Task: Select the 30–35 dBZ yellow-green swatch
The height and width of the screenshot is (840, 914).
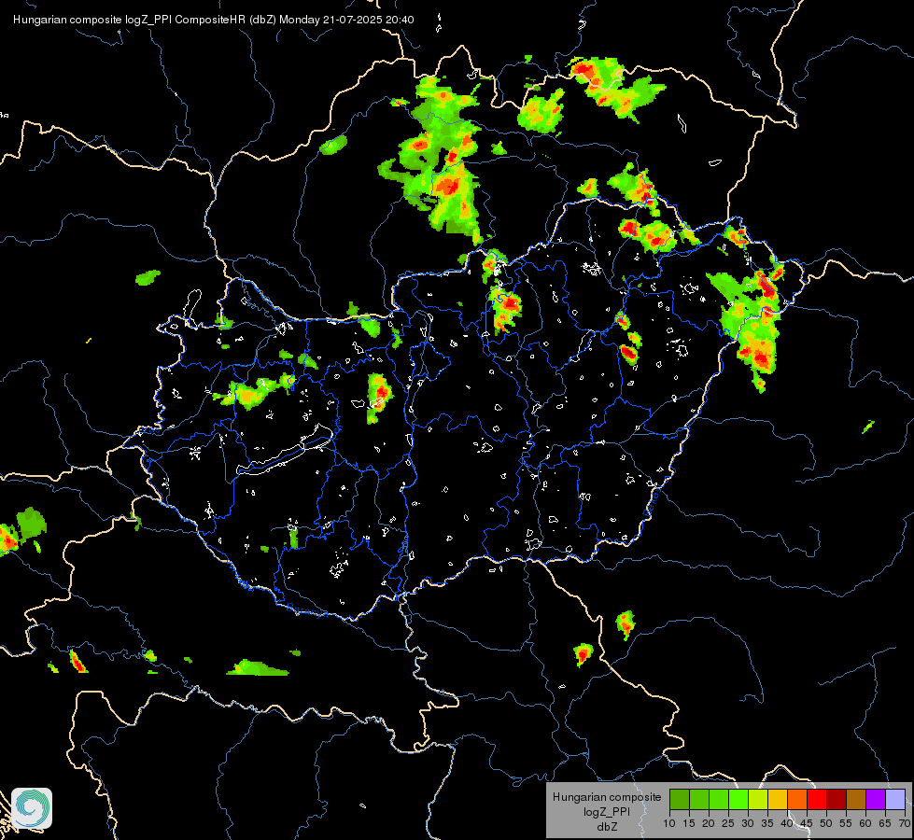Action: 758,799
